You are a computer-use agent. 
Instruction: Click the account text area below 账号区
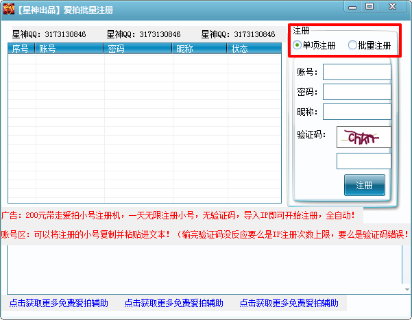(x=205, y=270)
